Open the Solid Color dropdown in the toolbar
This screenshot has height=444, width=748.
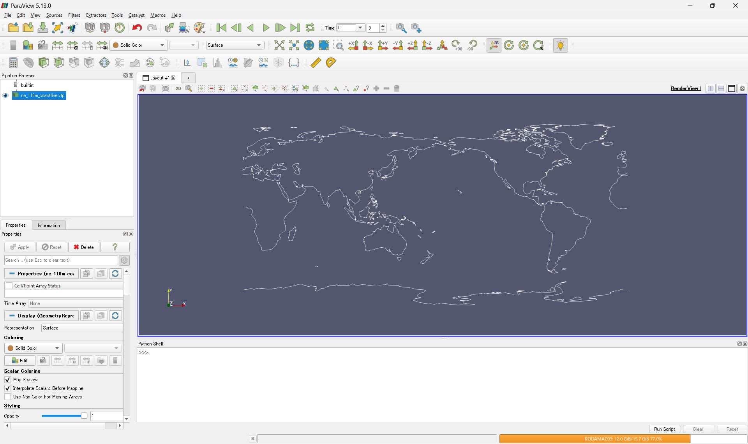pos(138,45)
